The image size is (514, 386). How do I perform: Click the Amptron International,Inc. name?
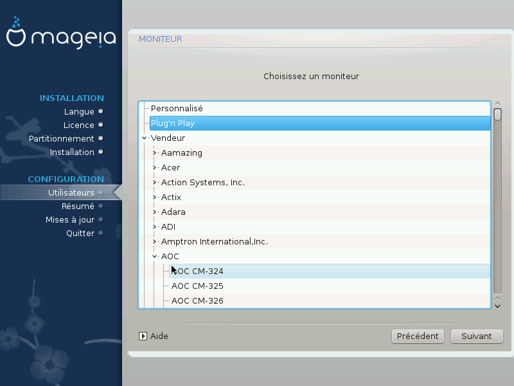215,242
